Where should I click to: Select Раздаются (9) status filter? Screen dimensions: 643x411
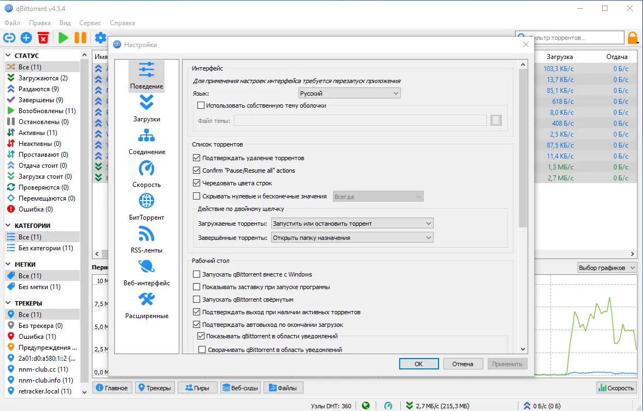[x=42, y=89]
